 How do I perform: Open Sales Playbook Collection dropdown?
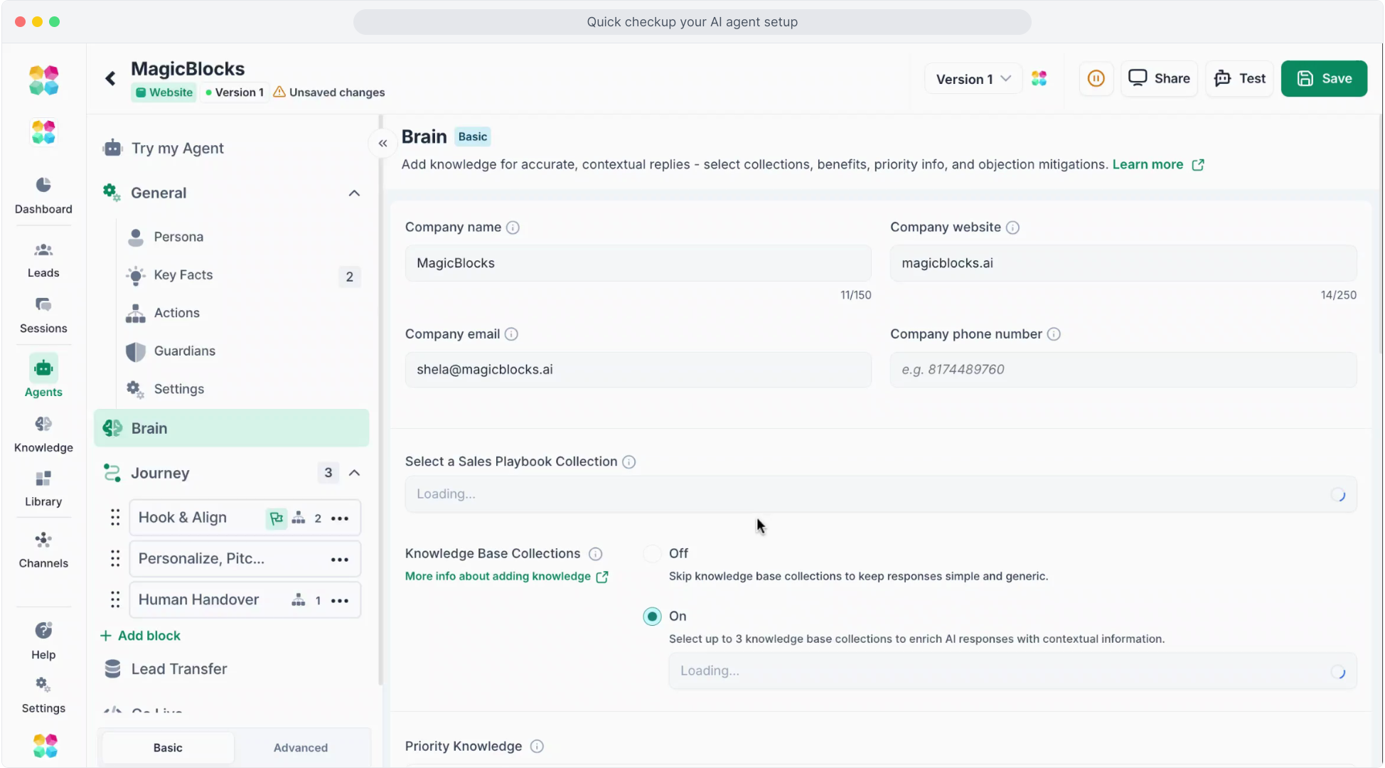[x=880, y=494]
